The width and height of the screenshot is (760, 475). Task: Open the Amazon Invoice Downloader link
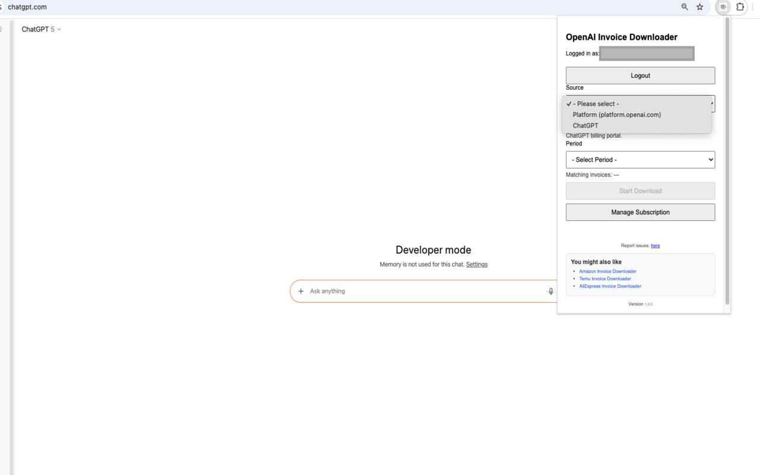[x=608, y=271]
